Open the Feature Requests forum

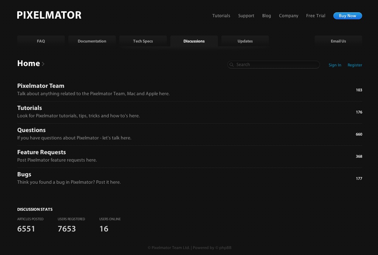(42, 152)
